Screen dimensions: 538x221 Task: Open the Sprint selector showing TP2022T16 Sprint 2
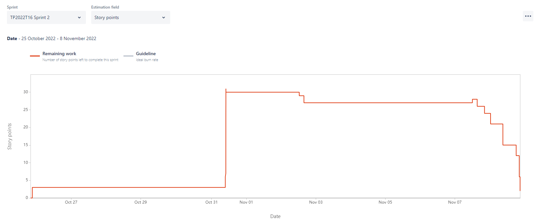46,17
